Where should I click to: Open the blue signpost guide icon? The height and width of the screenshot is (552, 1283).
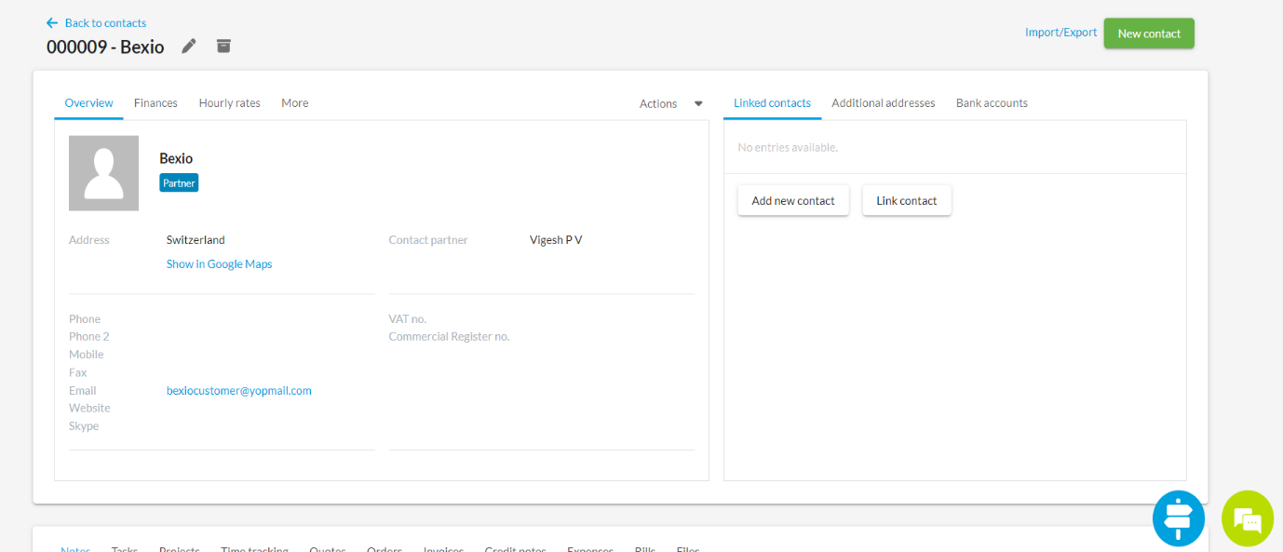click(x=1179, y=518)
